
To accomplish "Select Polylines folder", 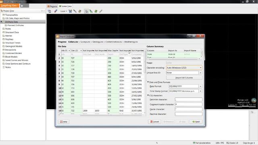I will click(x=9, y=39).
